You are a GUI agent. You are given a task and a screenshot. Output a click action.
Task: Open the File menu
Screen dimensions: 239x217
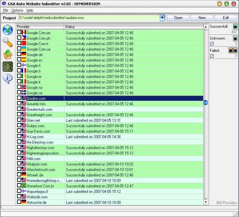pyautogui.click(x=5, y=10)
